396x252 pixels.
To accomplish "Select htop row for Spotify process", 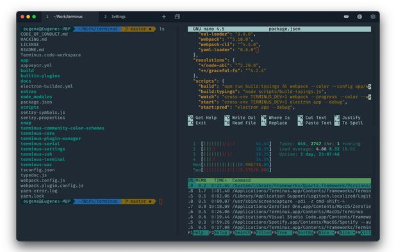I will click(279, 223).
